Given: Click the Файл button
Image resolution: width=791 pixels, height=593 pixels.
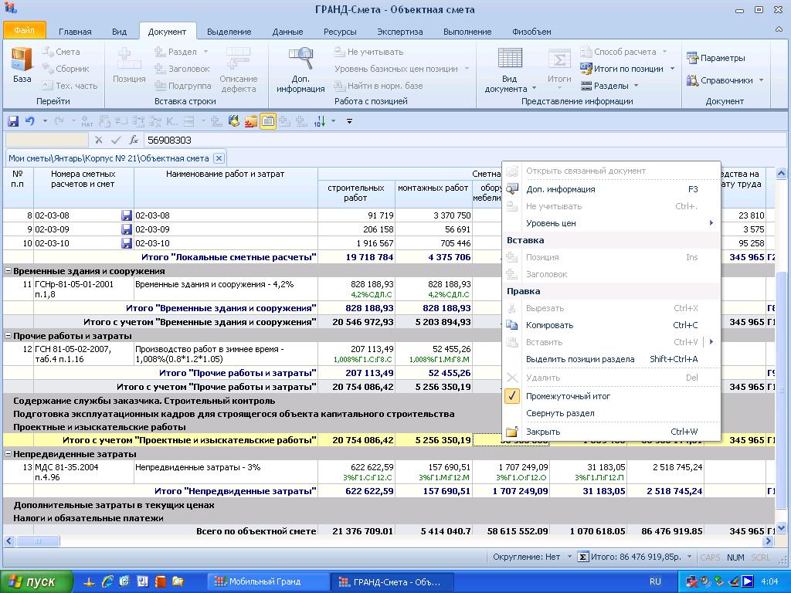Looking at the screenshot, I should (24, 31).
